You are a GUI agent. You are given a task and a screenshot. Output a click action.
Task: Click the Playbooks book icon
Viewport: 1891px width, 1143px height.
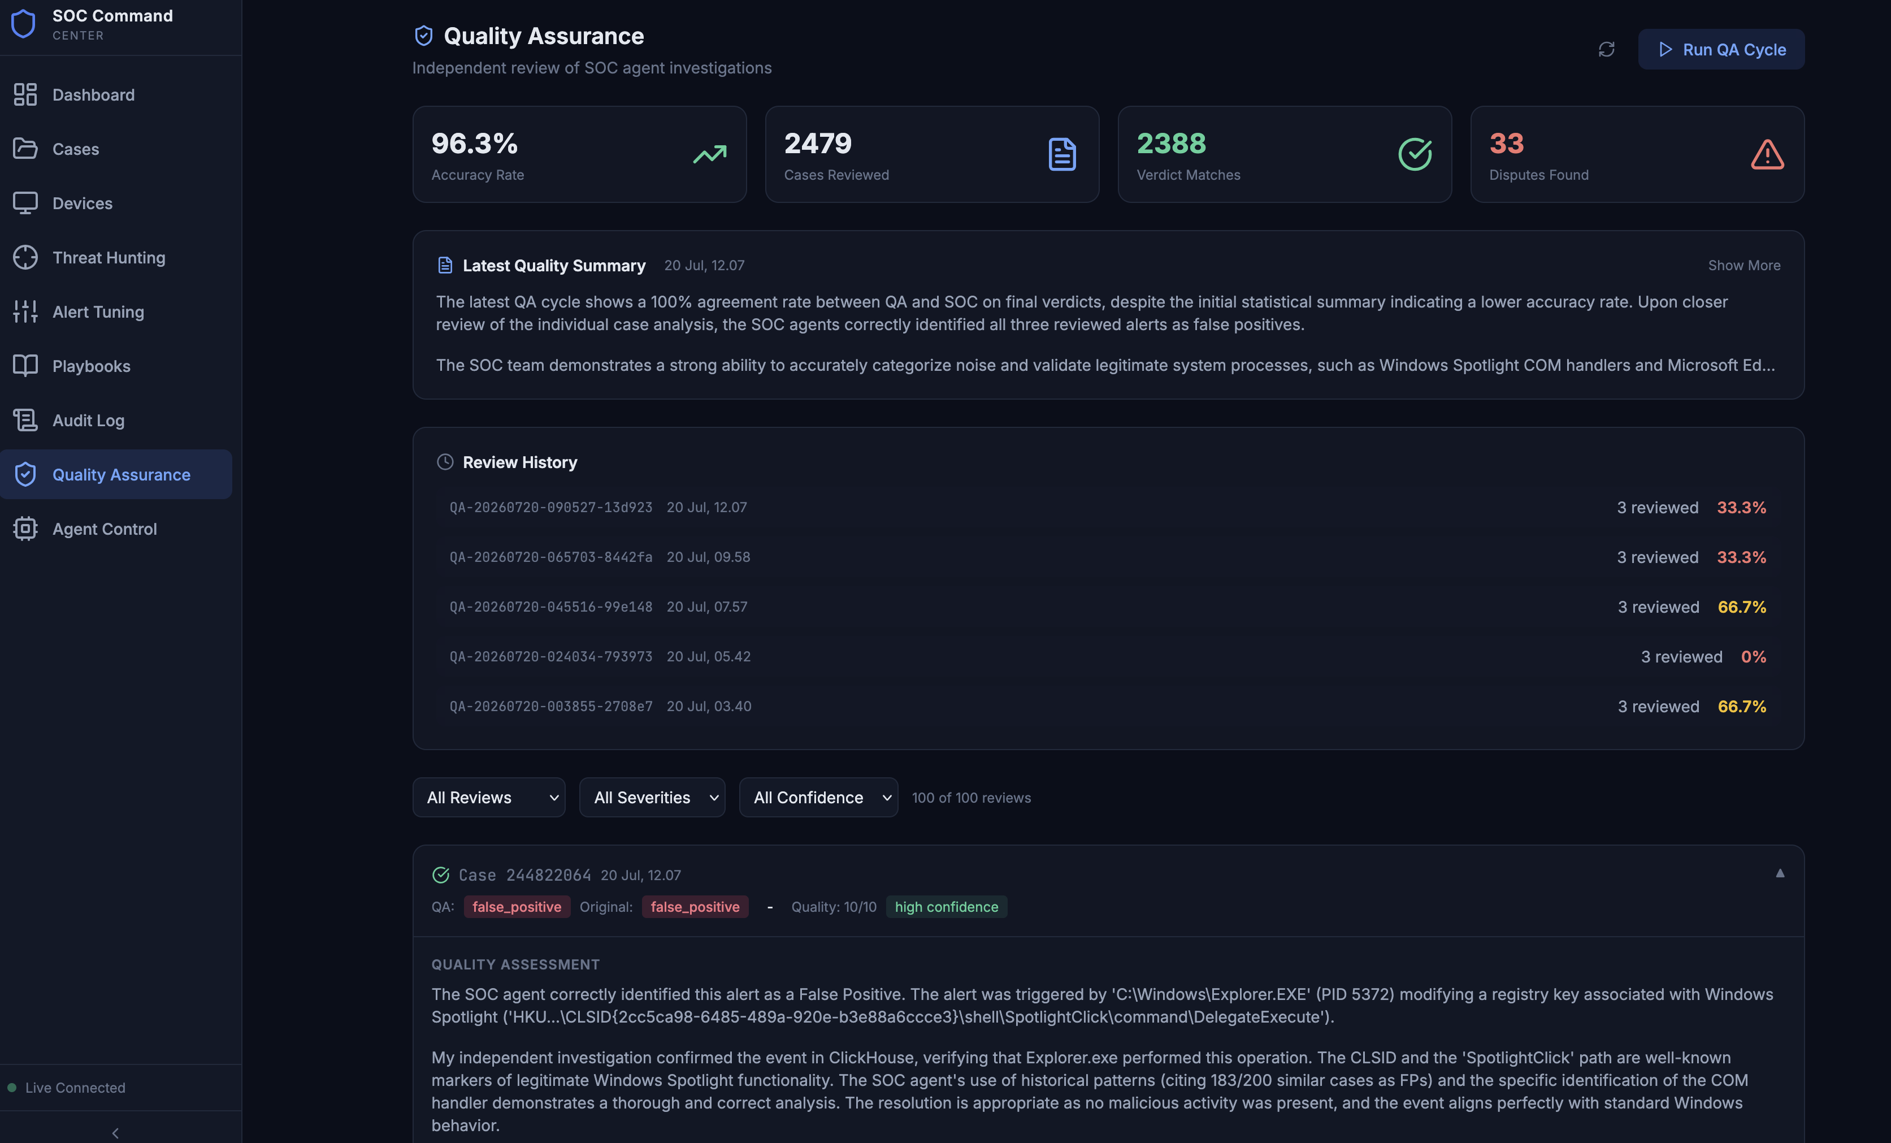[x=25, y=365]
